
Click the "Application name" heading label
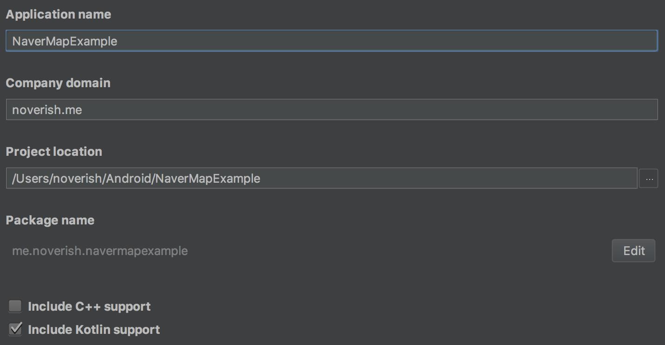(59, 14)
